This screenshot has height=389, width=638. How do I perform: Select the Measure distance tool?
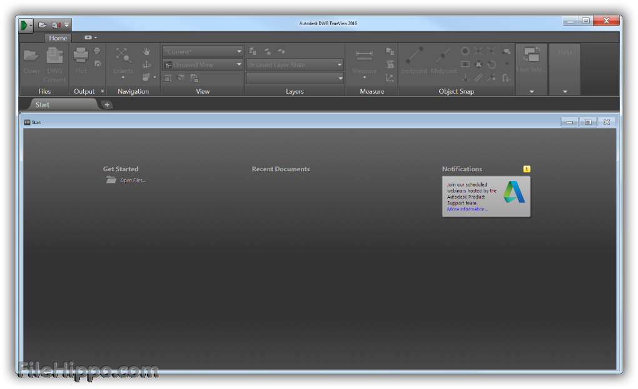364,56
